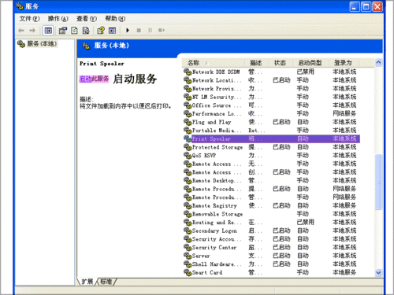Click the vertical scrollbar thumb
394x295 pixels.
378,182
